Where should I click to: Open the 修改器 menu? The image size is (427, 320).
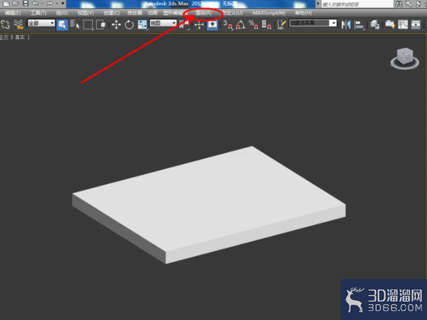tap(134, 13)
